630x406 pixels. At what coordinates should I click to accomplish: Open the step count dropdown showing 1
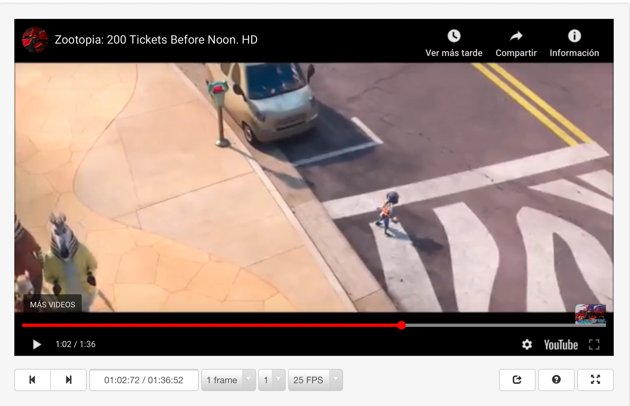[x=272, y=380]
